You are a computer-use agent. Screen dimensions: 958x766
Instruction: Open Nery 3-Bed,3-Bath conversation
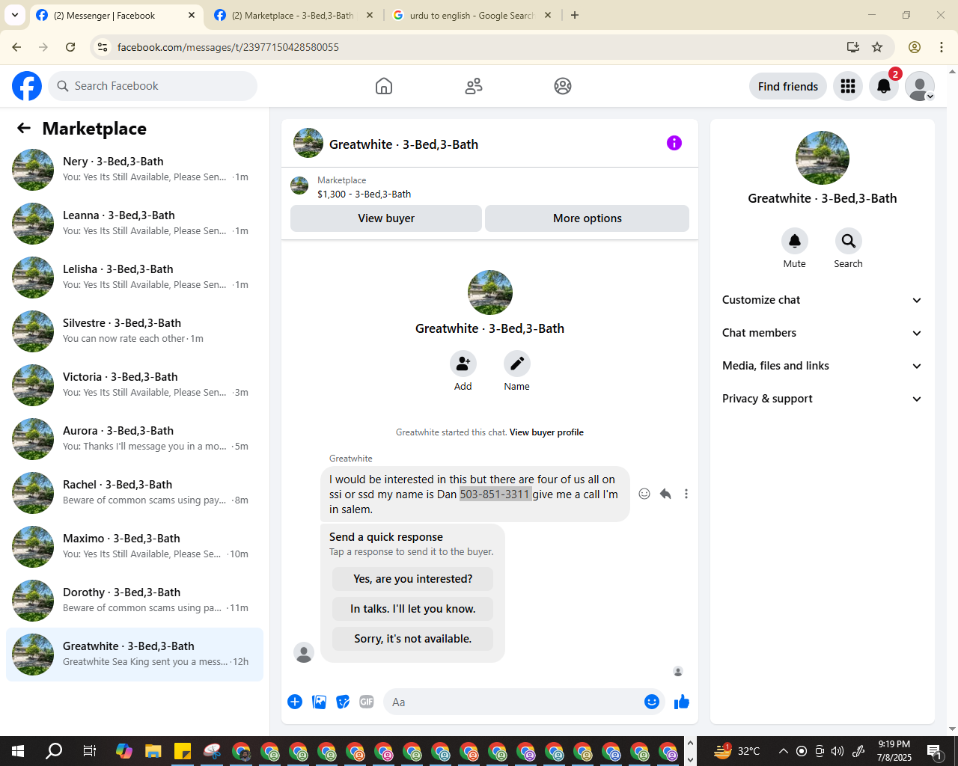135,170
